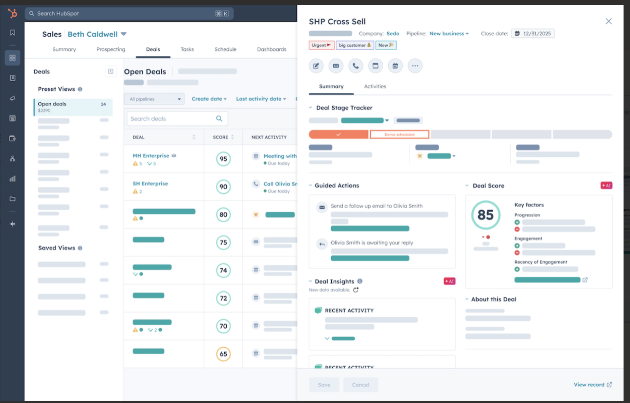Open the MH Enterprise deal
630x403 pixels.
pos(151,156)
